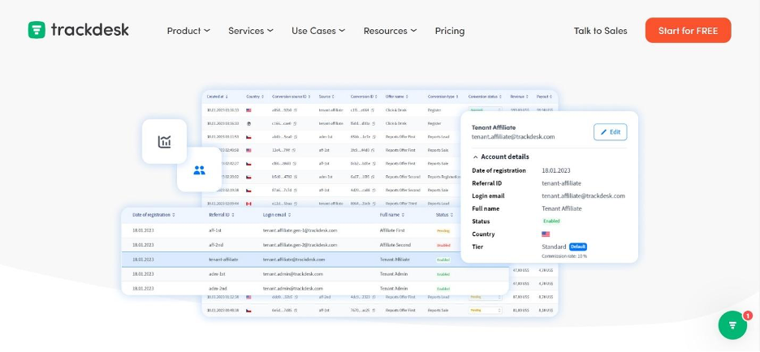Sort by Login email column
The width and height of the screenshot is (760, 352).
coord(277,214)
